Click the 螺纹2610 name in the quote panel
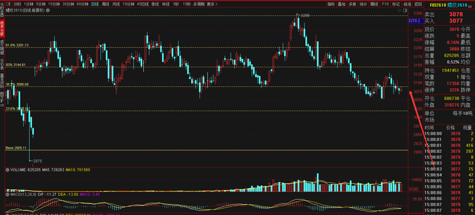 (x=457, y=5)
